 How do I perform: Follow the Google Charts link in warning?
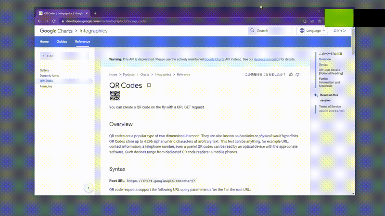tap(214, 59)
